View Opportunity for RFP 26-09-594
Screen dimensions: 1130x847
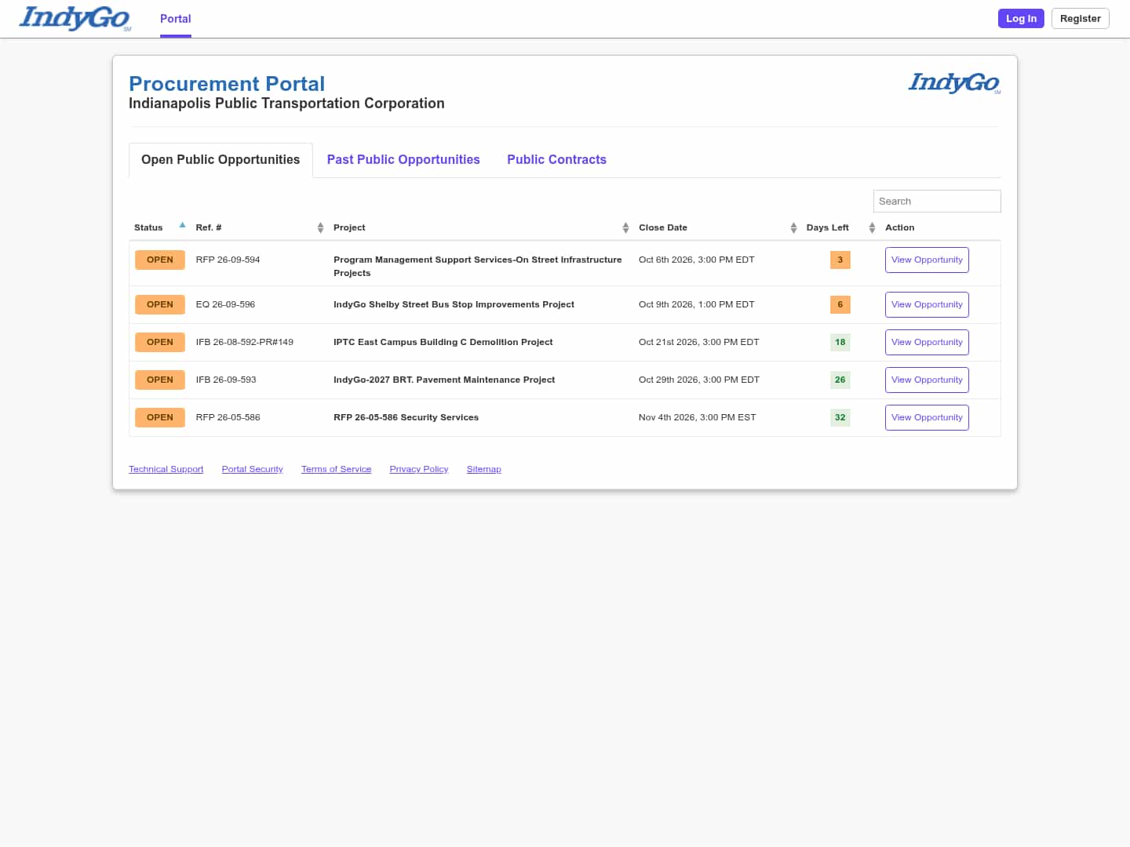point(927,260)
